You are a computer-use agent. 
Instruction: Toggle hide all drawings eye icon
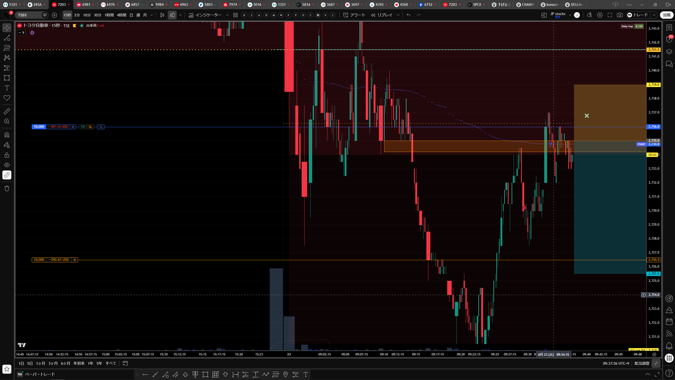[7, 165]
